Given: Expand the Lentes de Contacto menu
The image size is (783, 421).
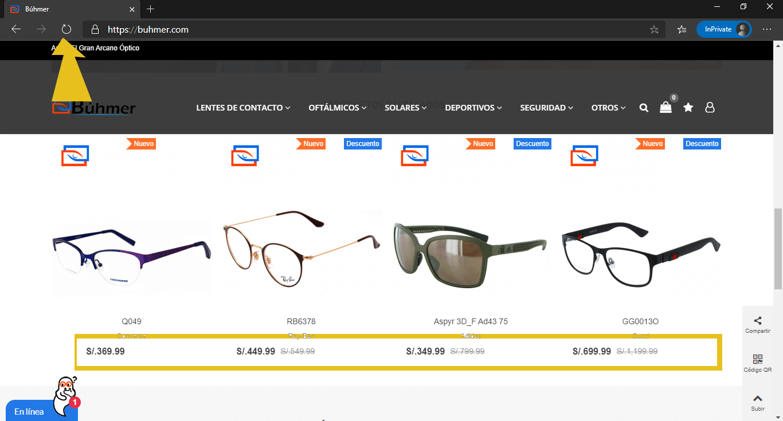Looking at the screenshot, I should tap(243, 108).
